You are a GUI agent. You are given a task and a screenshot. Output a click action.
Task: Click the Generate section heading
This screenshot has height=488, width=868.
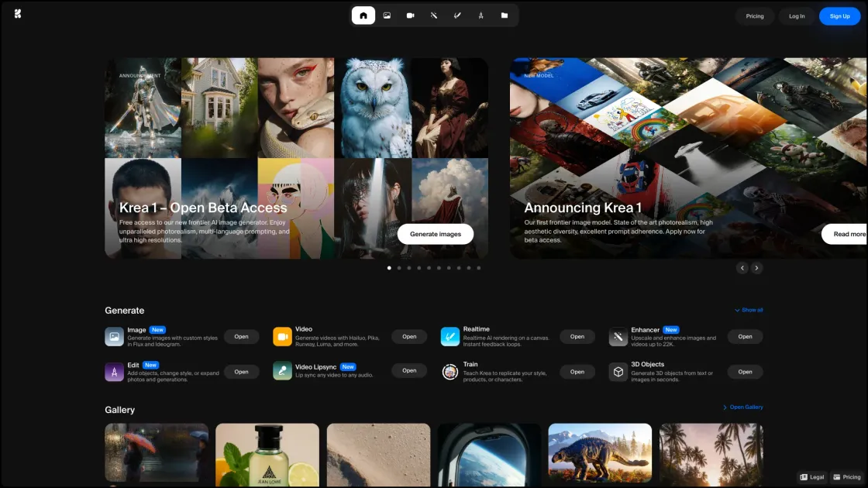125,311
